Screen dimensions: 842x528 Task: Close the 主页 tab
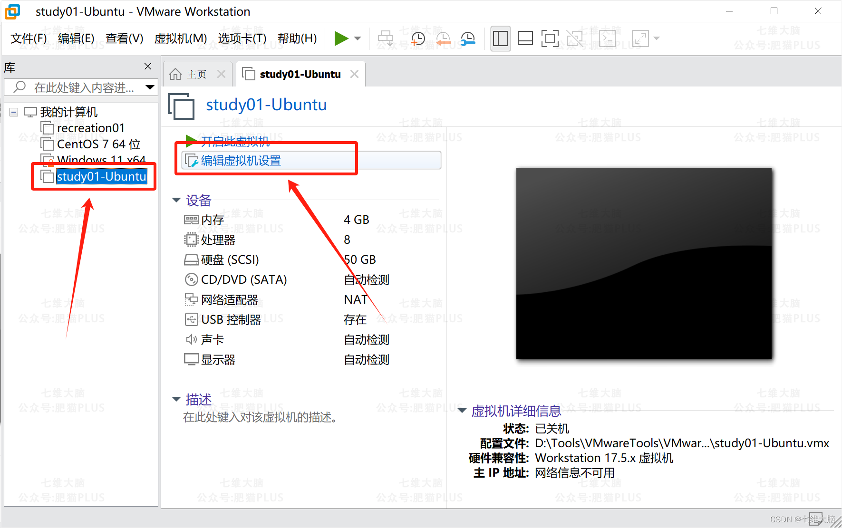pyautogui.click(x=221, y=74)
